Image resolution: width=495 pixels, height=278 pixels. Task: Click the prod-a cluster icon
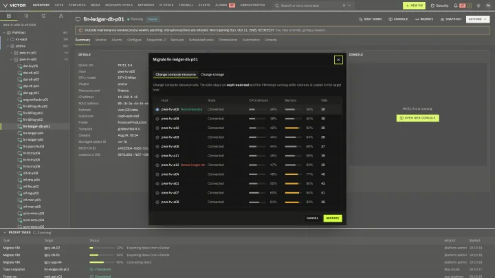(12, 46)
